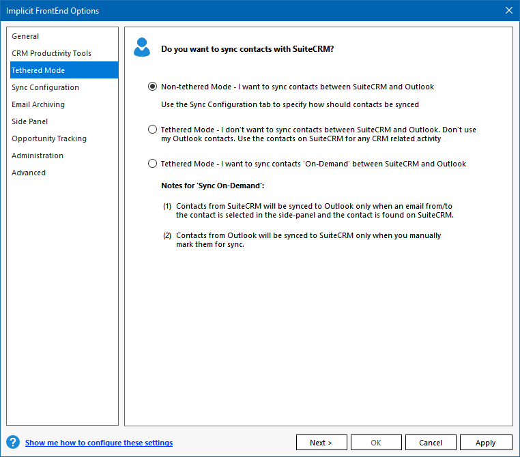The height and width of the screenshot is (457, 520).
Task: Select Tethered Mode On-Demand sync option
Action: click(x=152, y=164)
